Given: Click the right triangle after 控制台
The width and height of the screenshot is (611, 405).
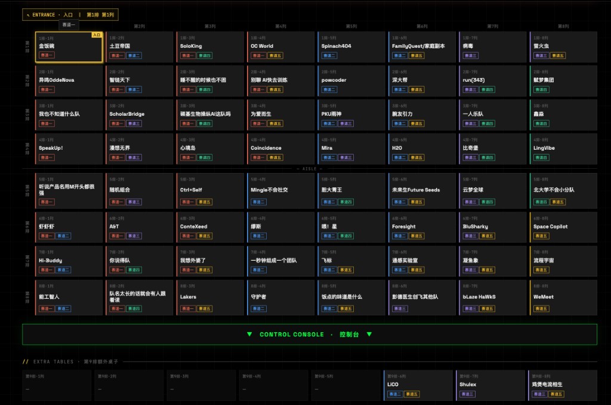Looking at the screenshot, I should point(369,334).
